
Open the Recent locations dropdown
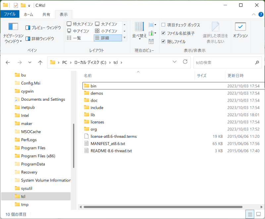click(x=30, y=63)
